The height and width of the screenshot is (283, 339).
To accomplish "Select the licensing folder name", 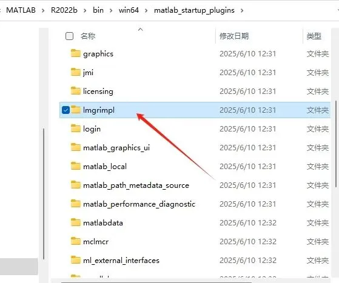I will (98, 92).
